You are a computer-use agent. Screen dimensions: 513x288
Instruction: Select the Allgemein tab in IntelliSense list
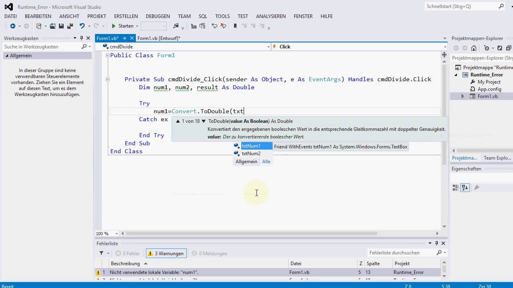[x=246, y=162]
